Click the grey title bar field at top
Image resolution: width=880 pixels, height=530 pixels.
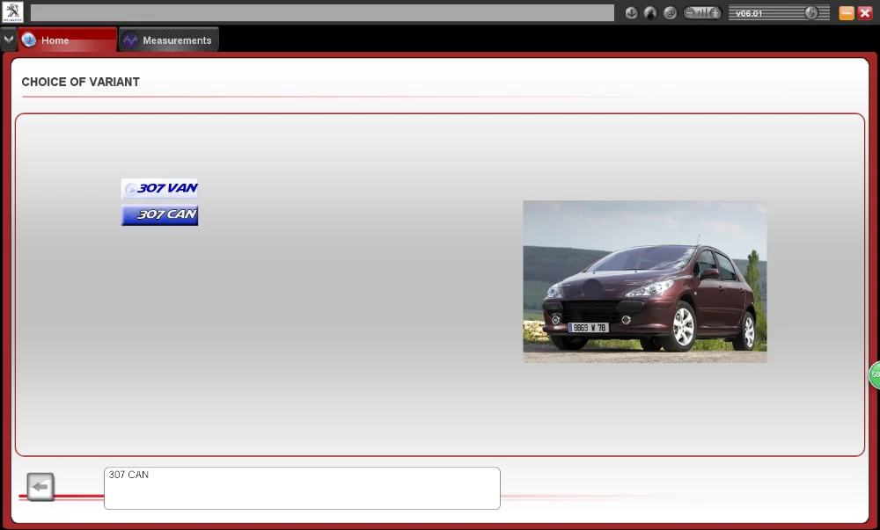[322, 13]
